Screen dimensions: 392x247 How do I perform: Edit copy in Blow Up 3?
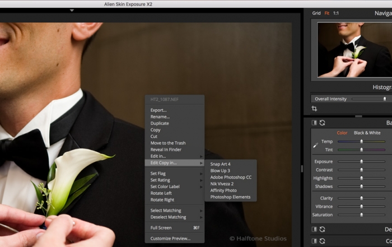231,171
